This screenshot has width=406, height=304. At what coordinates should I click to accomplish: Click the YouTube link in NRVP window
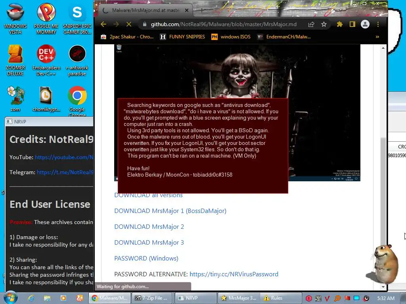tap(64, 157)
